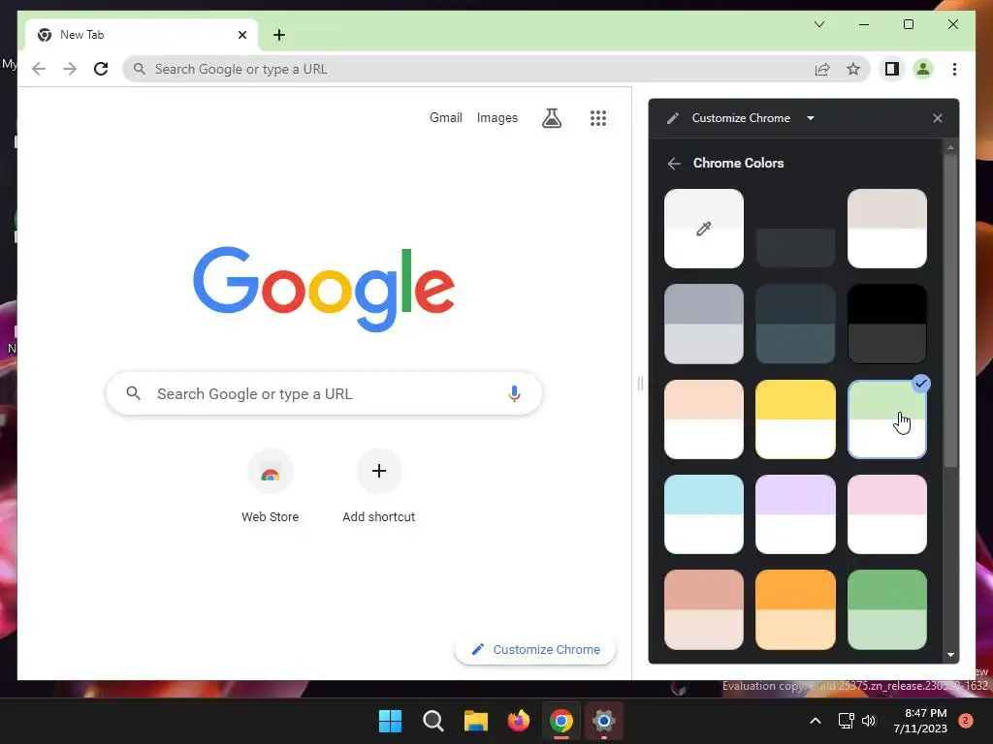993x744 pixels.
Task: Open the Search Labs flask icon
Action: pyautogui.click(x=552, y=117)
